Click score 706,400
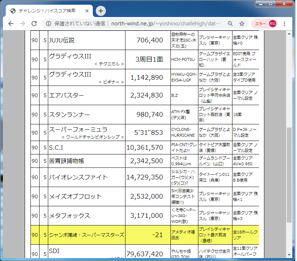 (150, 40)
